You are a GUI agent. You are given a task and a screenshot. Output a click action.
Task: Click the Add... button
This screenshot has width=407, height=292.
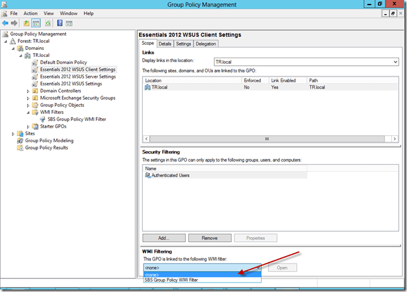point(163,238)
